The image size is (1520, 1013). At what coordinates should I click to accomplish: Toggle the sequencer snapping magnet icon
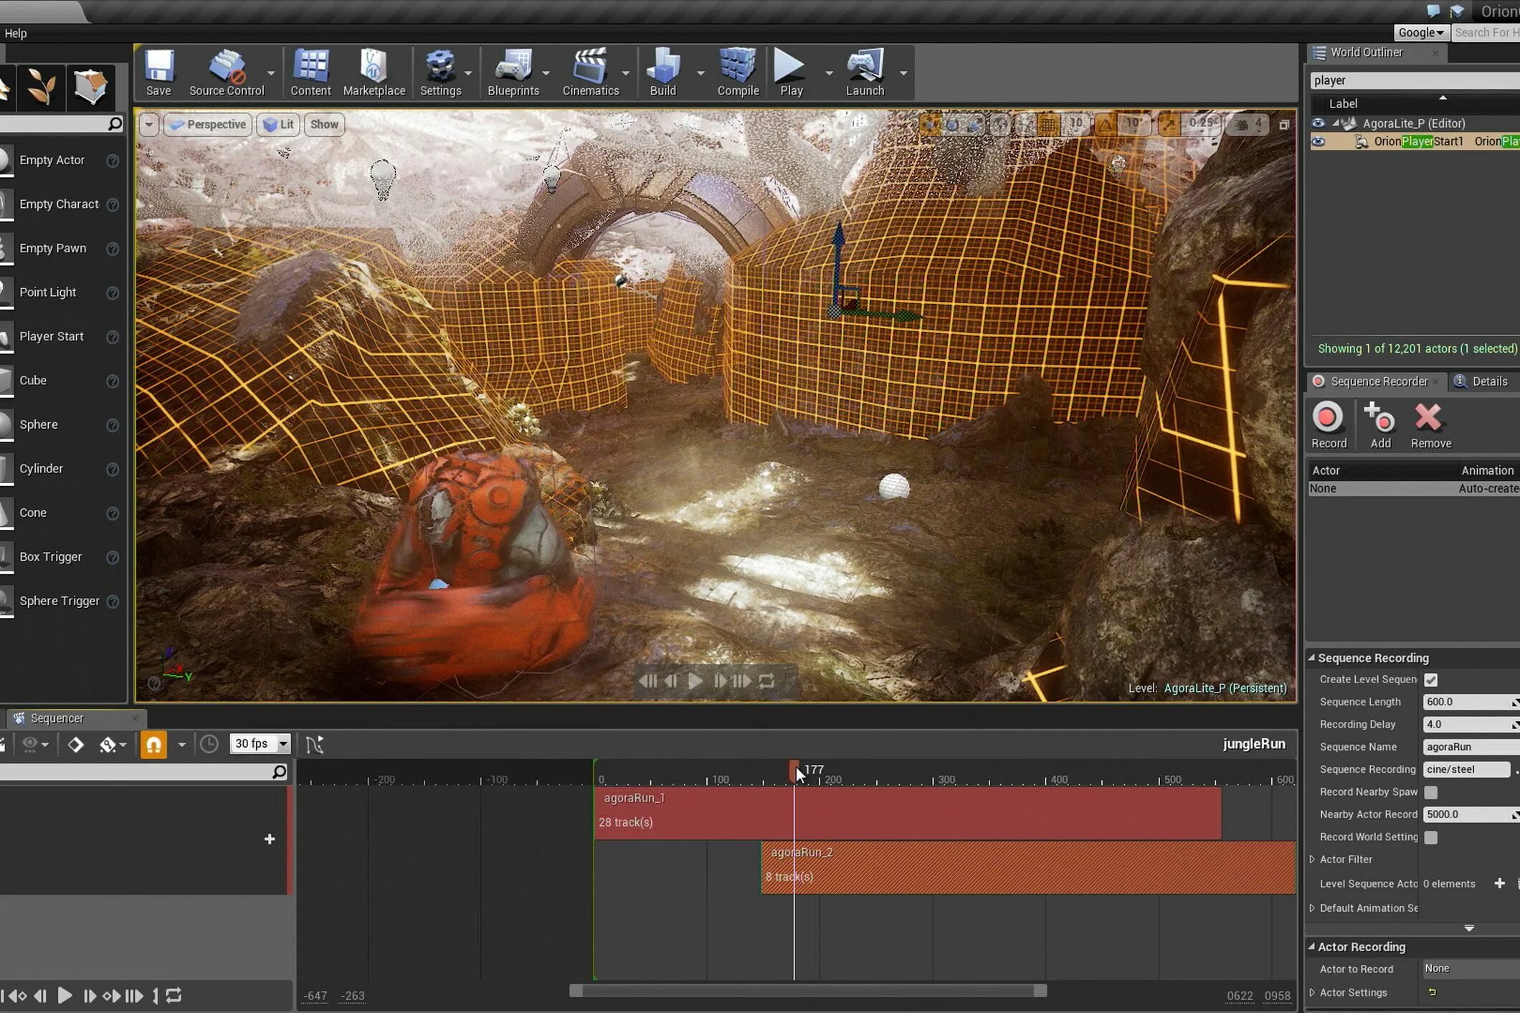pyautogui.click(x=153, y=744)
